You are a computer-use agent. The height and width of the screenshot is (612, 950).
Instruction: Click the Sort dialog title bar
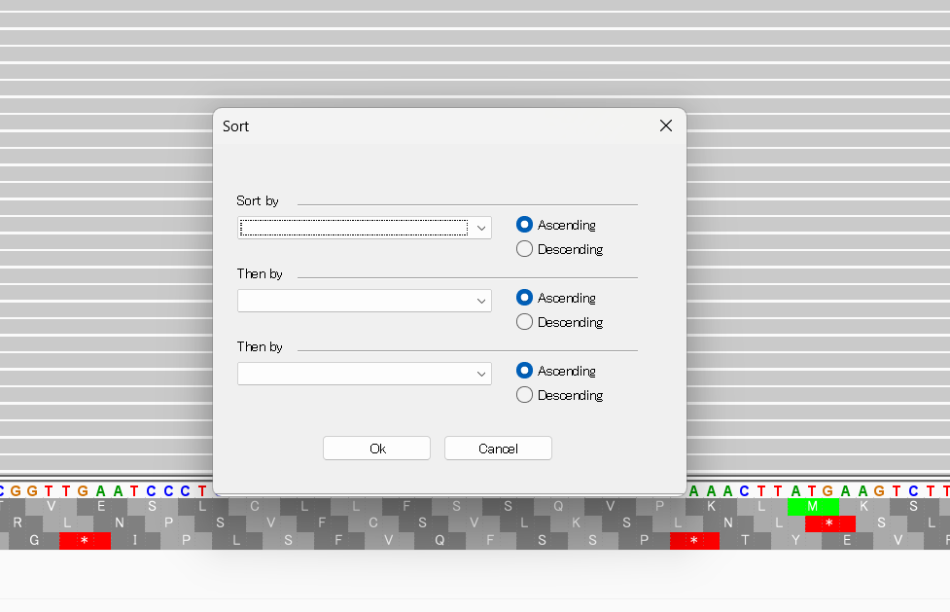click(x=389, y=126)
